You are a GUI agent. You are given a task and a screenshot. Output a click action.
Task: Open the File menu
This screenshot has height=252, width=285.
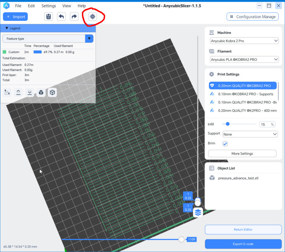[x=18, y=6]
